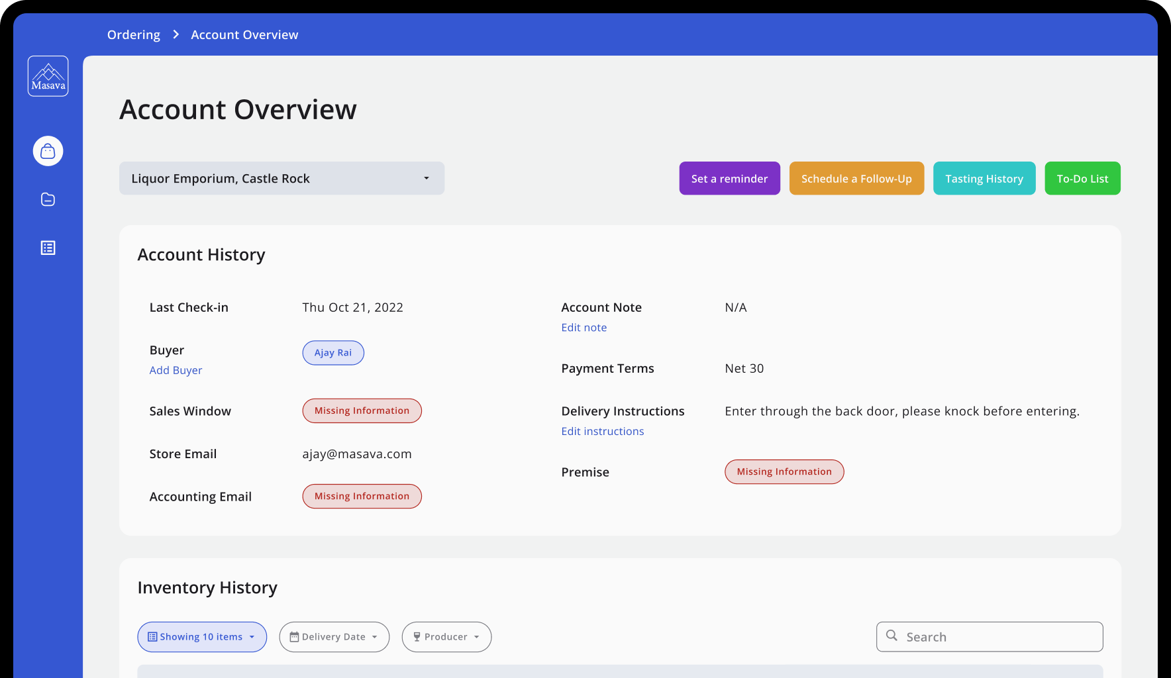Open the Delivery Date filter
The width and height of the screenshot is (1171, 678).
pos(334,637)
